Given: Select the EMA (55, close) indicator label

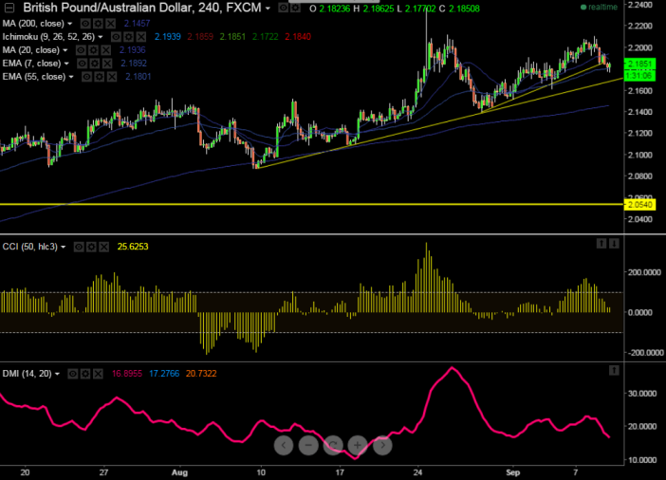Looking at the screenshot, I should pos(34,77).
